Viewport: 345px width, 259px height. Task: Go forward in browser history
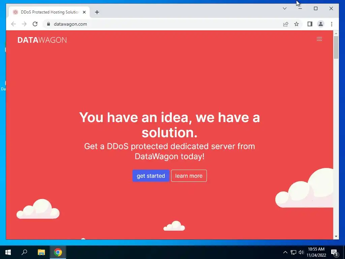click(24, 24)
